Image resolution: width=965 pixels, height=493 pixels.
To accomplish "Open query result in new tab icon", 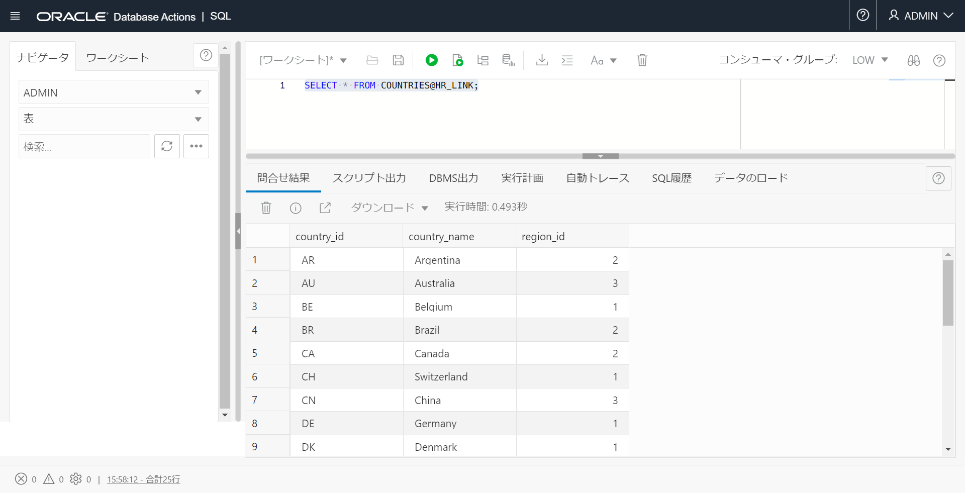I will 325,208.
